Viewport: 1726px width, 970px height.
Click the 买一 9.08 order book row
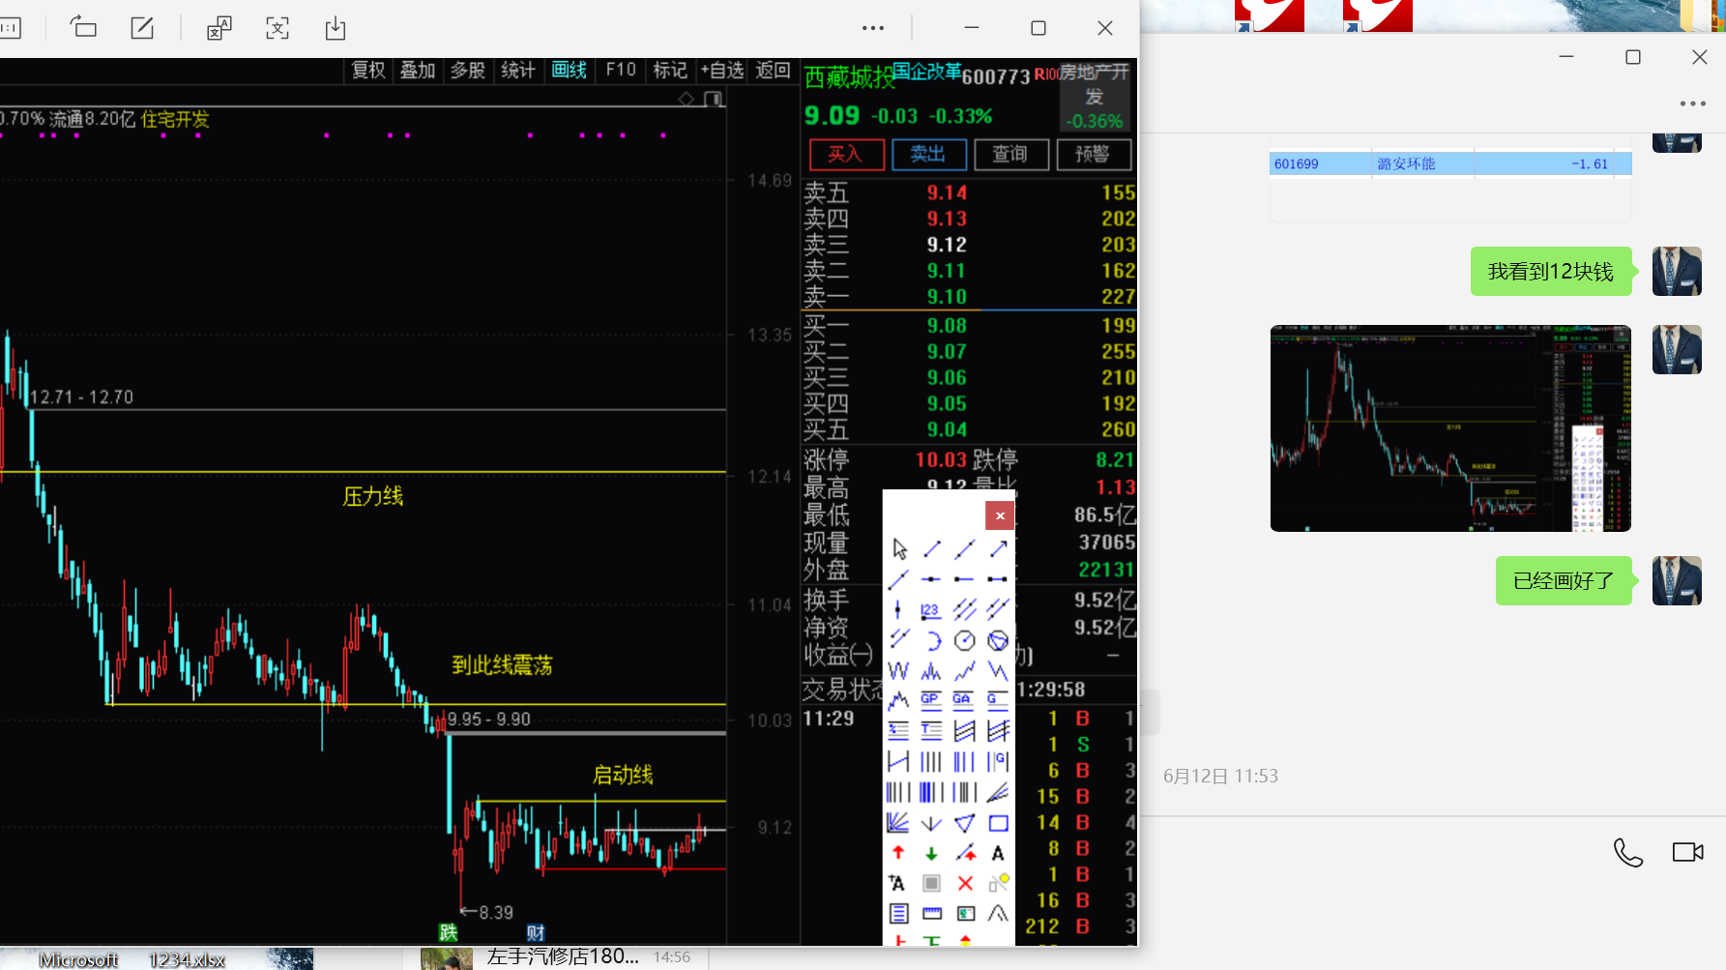coord(969,326)
